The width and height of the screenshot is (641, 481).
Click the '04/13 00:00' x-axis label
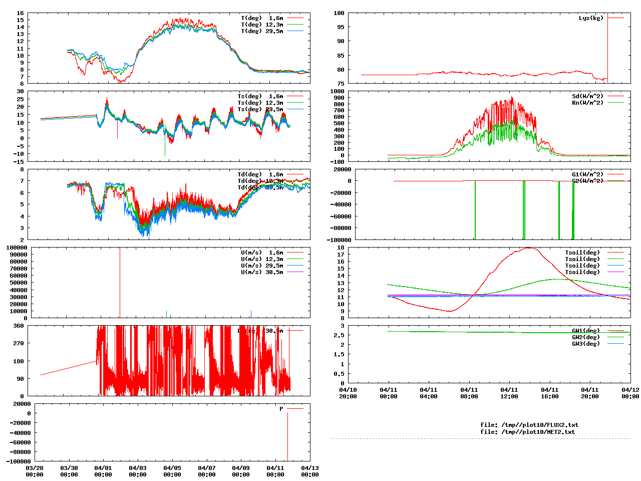(310, 471)
